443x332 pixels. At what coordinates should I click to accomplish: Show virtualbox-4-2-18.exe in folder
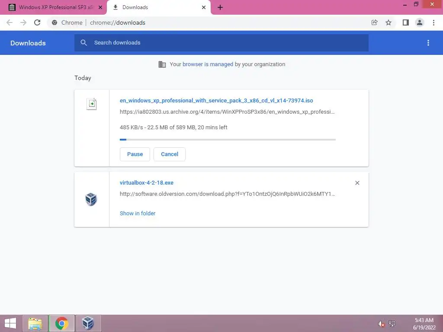click(x=138, y=214)
